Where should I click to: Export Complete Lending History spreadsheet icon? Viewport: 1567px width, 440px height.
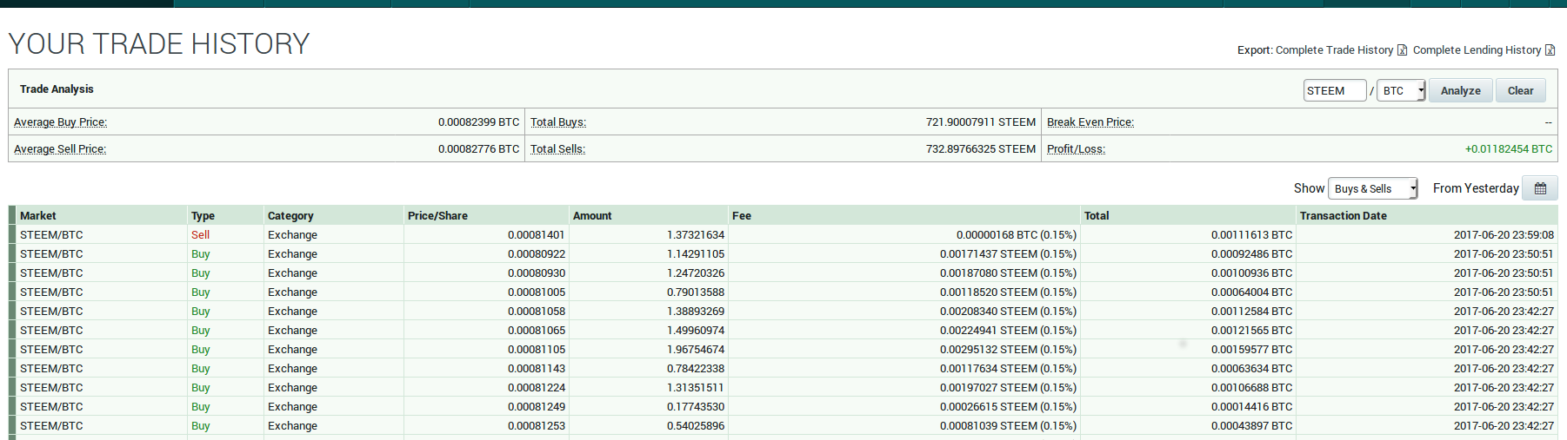pyautogui.click(x=1550, y=50)
